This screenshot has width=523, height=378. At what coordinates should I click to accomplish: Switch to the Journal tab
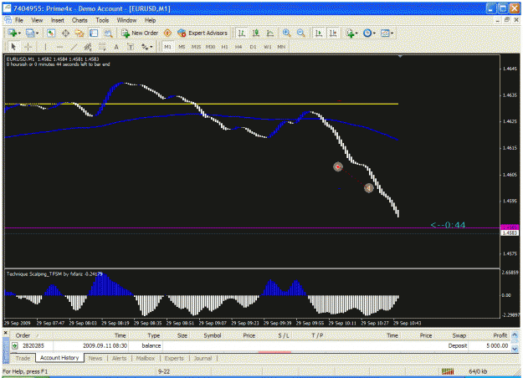(x=203, y=358)
